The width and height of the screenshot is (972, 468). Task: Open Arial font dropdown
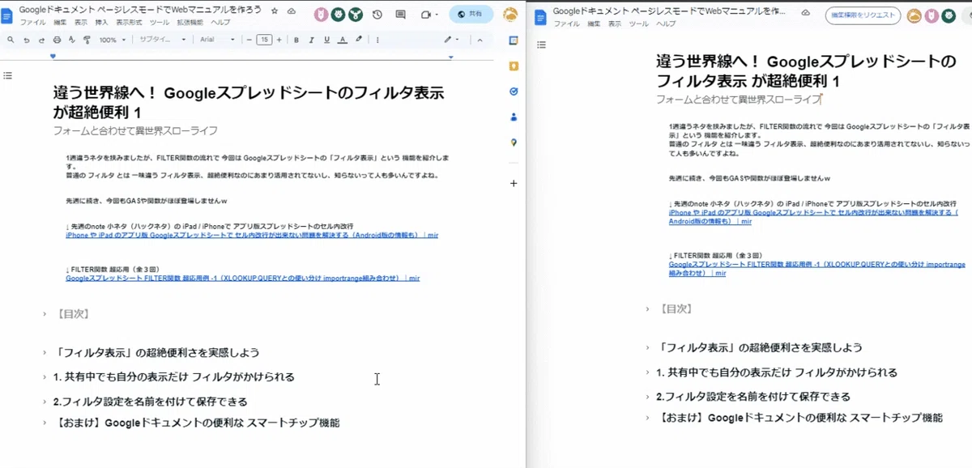point(217,39)
